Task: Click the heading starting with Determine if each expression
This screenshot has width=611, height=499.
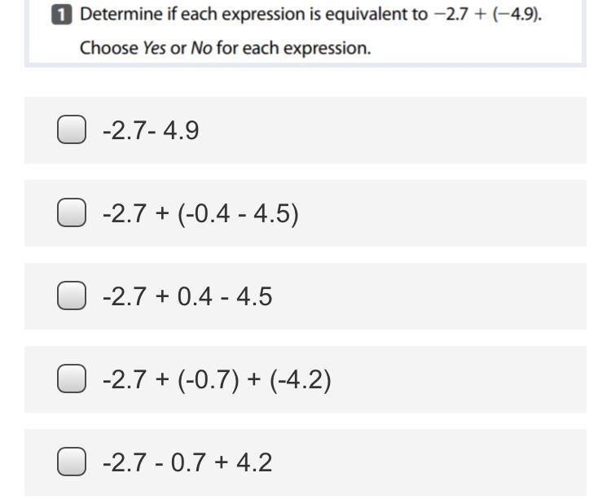Action: click(x=310, y=15)
